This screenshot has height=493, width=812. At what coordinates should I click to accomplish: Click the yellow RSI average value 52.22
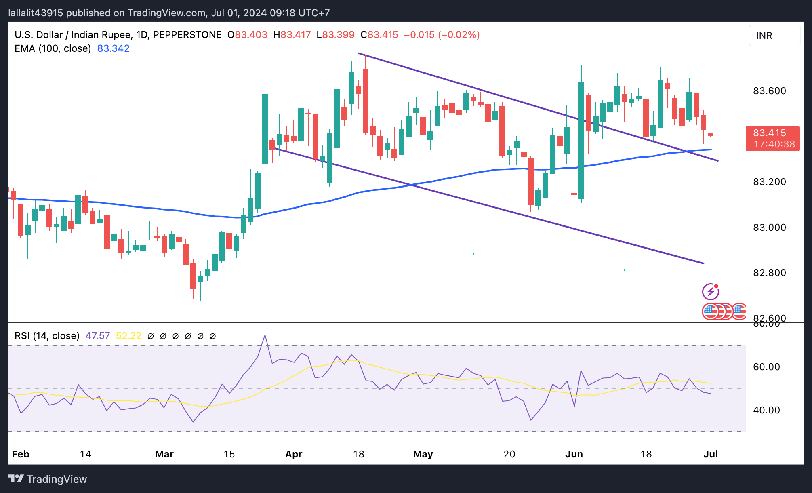pyautogui.click(x=128, y=336)
